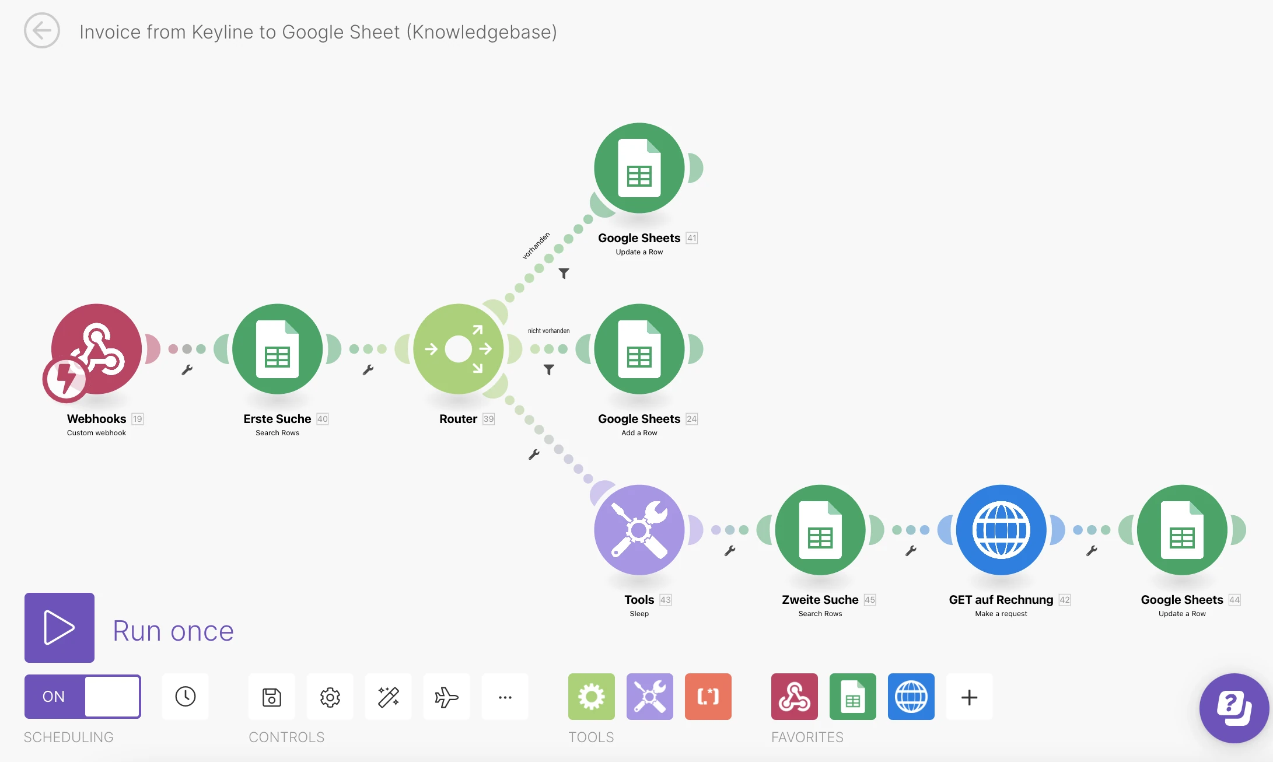Select the Router module

[459, 349]
